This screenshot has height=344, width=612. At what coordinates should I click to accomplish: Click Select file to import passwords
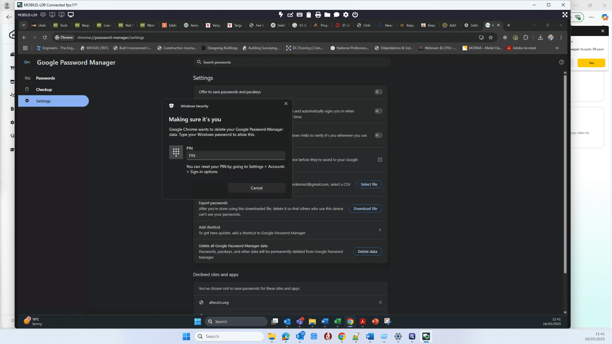point(369,184)
